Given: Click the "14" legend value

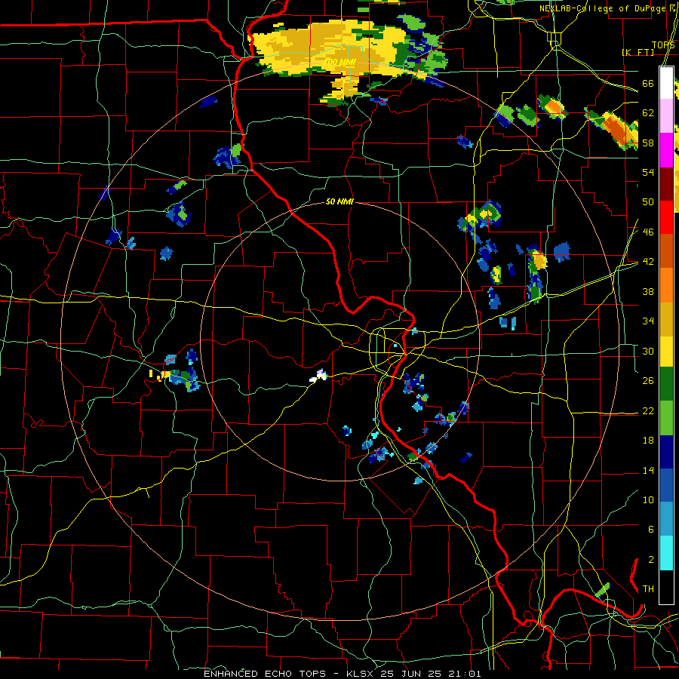Looking at the screenshot, I should coord(648,470).
